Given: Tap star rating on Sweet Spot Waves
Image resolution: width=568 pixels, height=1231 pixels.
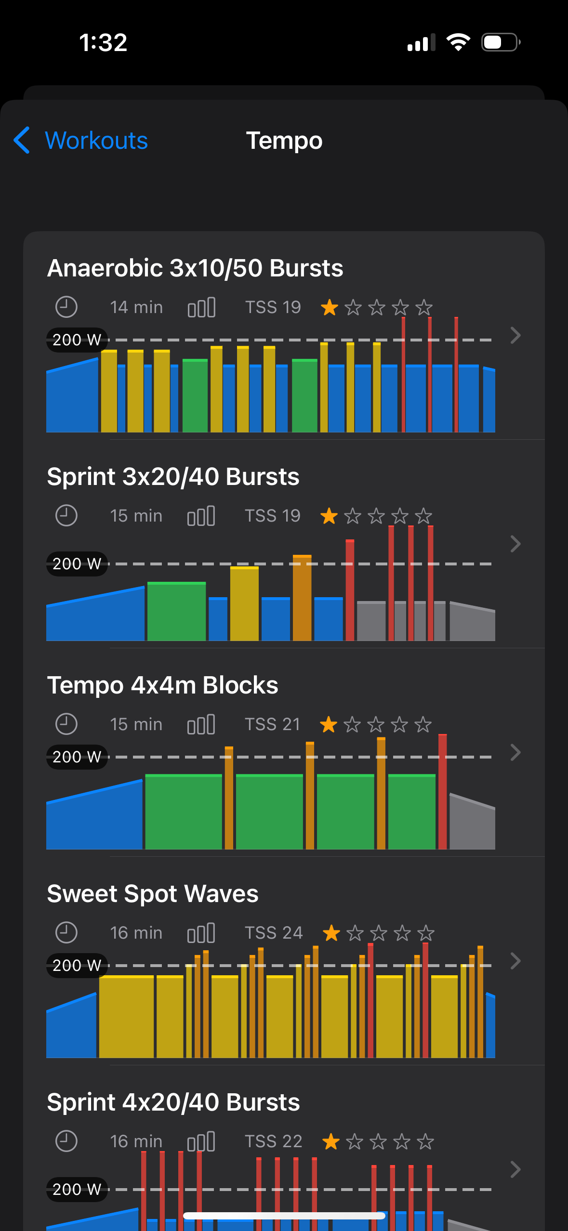Looking at the screenshot, I should coord(379,933).
